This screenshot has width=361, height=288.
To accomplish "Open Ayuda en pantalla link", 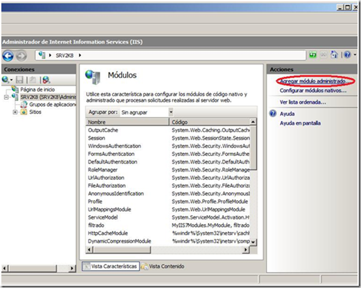I will (300, 123).
